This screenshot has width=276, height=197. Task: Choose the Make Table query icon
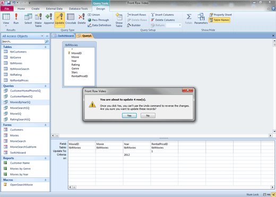(38, 20)
